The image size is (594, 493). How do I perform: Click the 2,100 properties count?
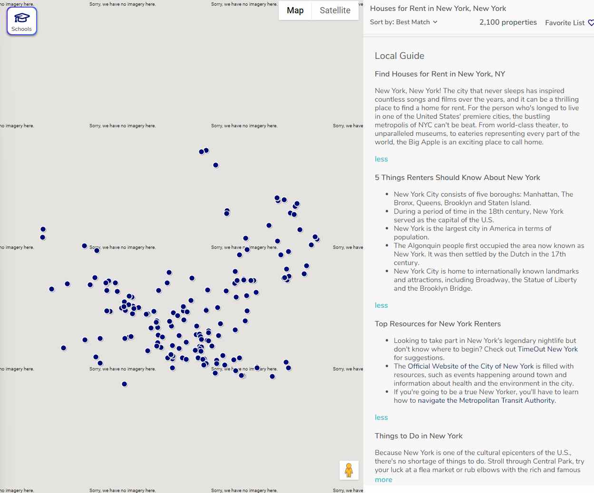[x=508, y=22]
